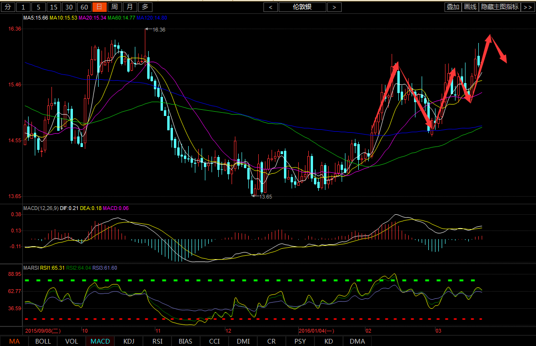
Task: Choose the 15 minute period
Action: 54,7
